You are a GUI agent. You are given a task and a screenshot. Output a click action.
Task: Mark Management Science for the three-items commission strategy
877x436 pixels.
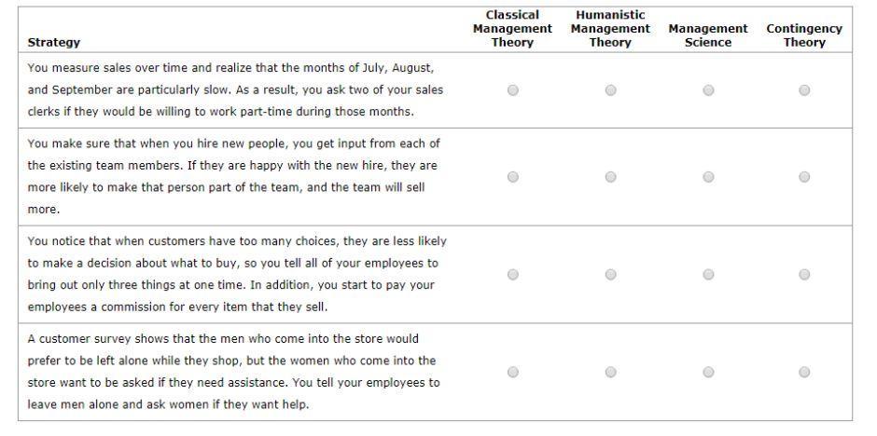[708, 275]
